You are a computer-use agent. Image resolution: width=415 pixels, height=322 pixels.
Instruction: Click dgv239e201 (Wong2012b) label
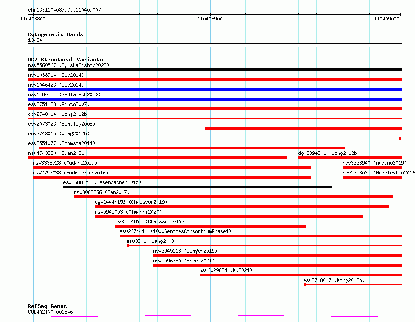point(329,153)
